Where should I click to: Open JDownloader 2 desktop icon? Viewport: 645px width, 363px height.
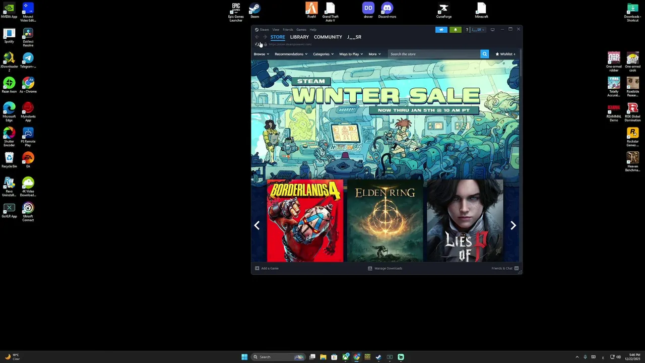click(x=9, y=62)
